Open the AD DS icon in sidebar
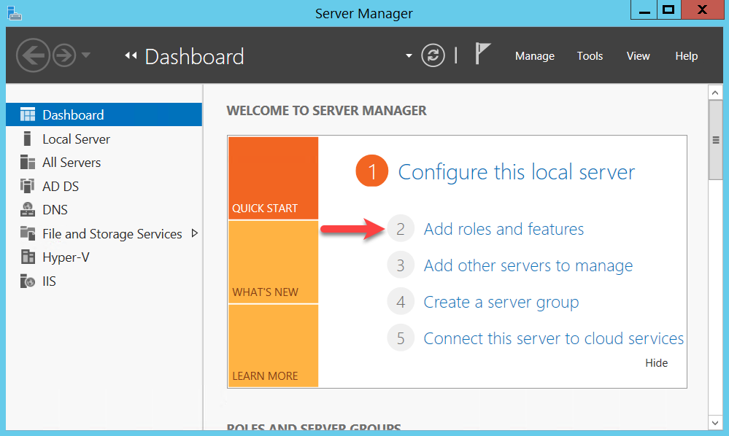This screenshot has height=436, width=729. [28, 186]
